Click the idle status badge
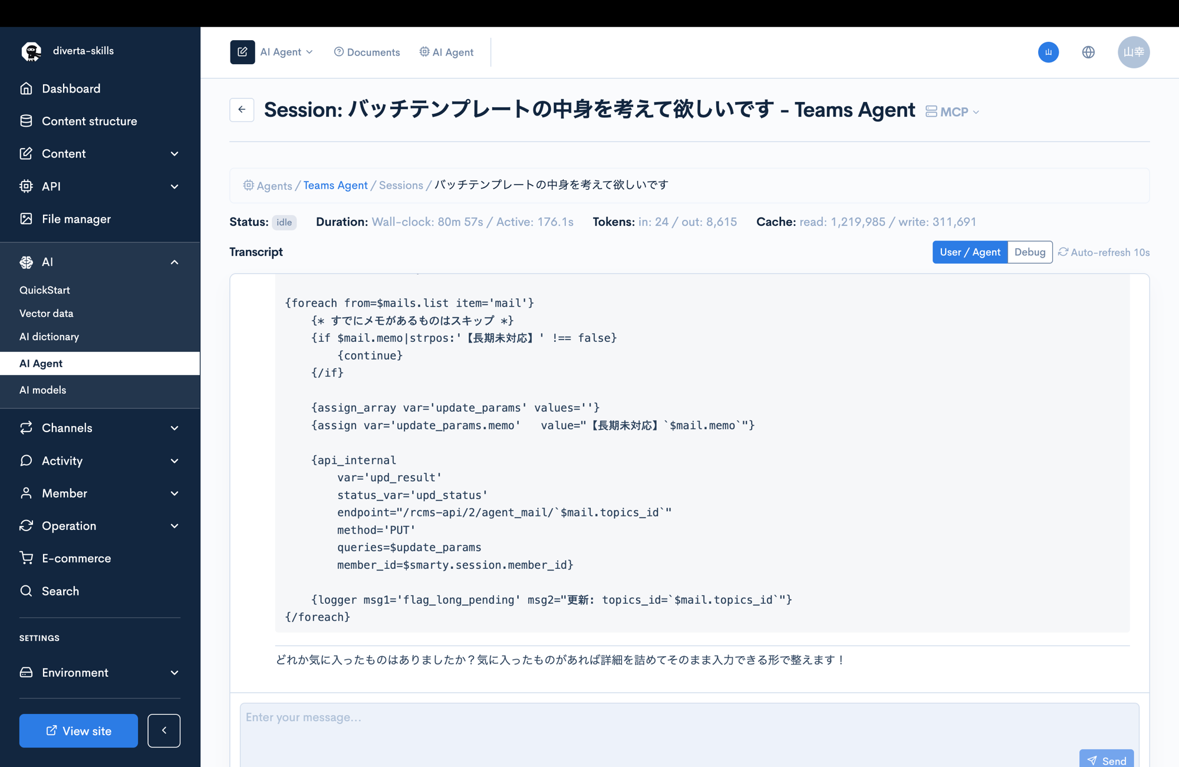 point(284,222)
